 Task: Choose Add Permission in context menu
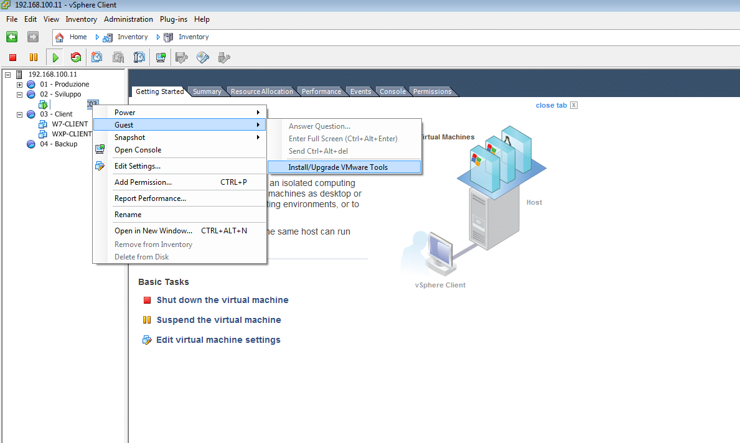tap(180, 182)
